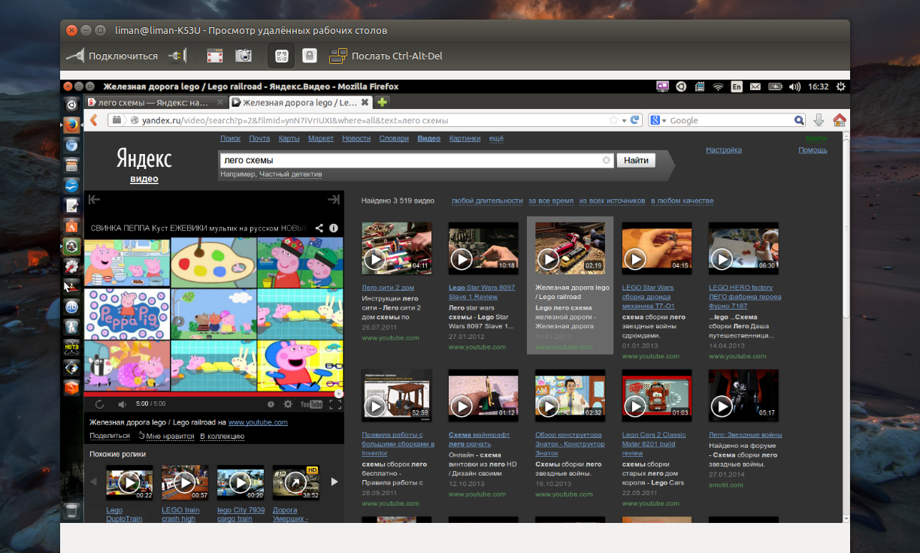Screen dimensions: 920x553
Task: Mute the video player volume
Action: [x=121, y=404]
